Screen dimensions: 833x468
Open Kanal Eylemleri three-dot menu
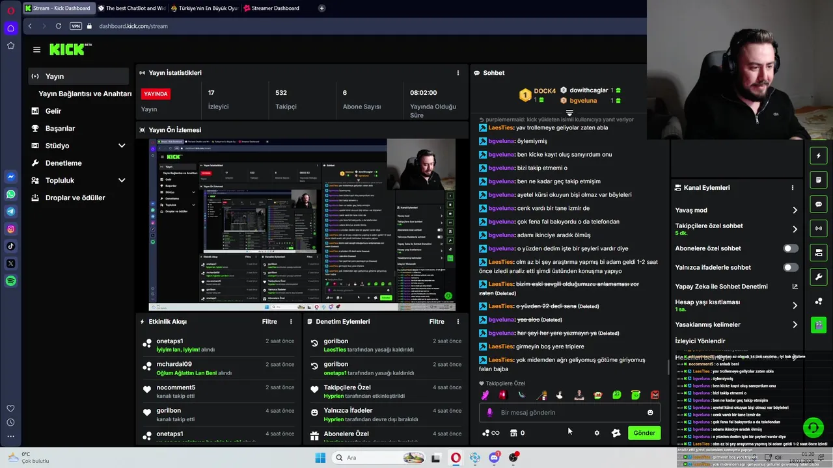click(792, 188)
